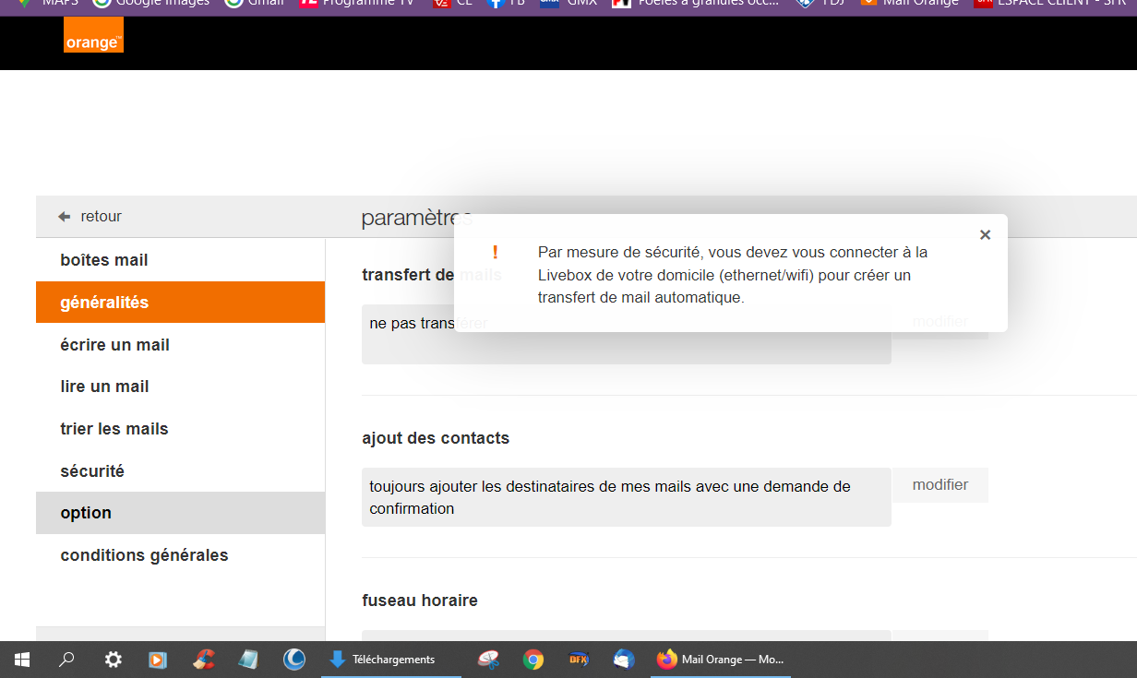Open the sécurité settings section
This screenshot has width=1137, height=678.
point(92,471)
